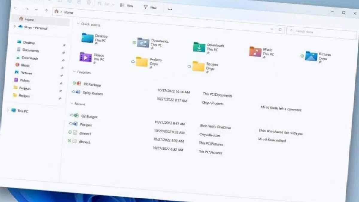
Task: Go up one folder level
Action: [x=46, y=10]
